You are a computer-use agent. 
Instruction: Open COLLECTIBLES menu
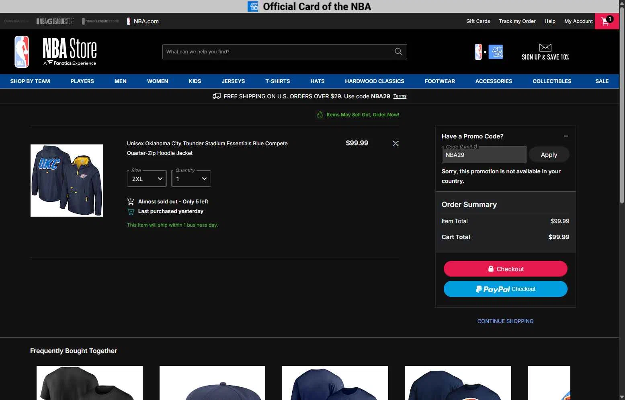click(x=552, y=81)
